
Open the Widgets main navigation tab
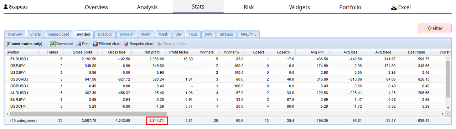point(299,7)
